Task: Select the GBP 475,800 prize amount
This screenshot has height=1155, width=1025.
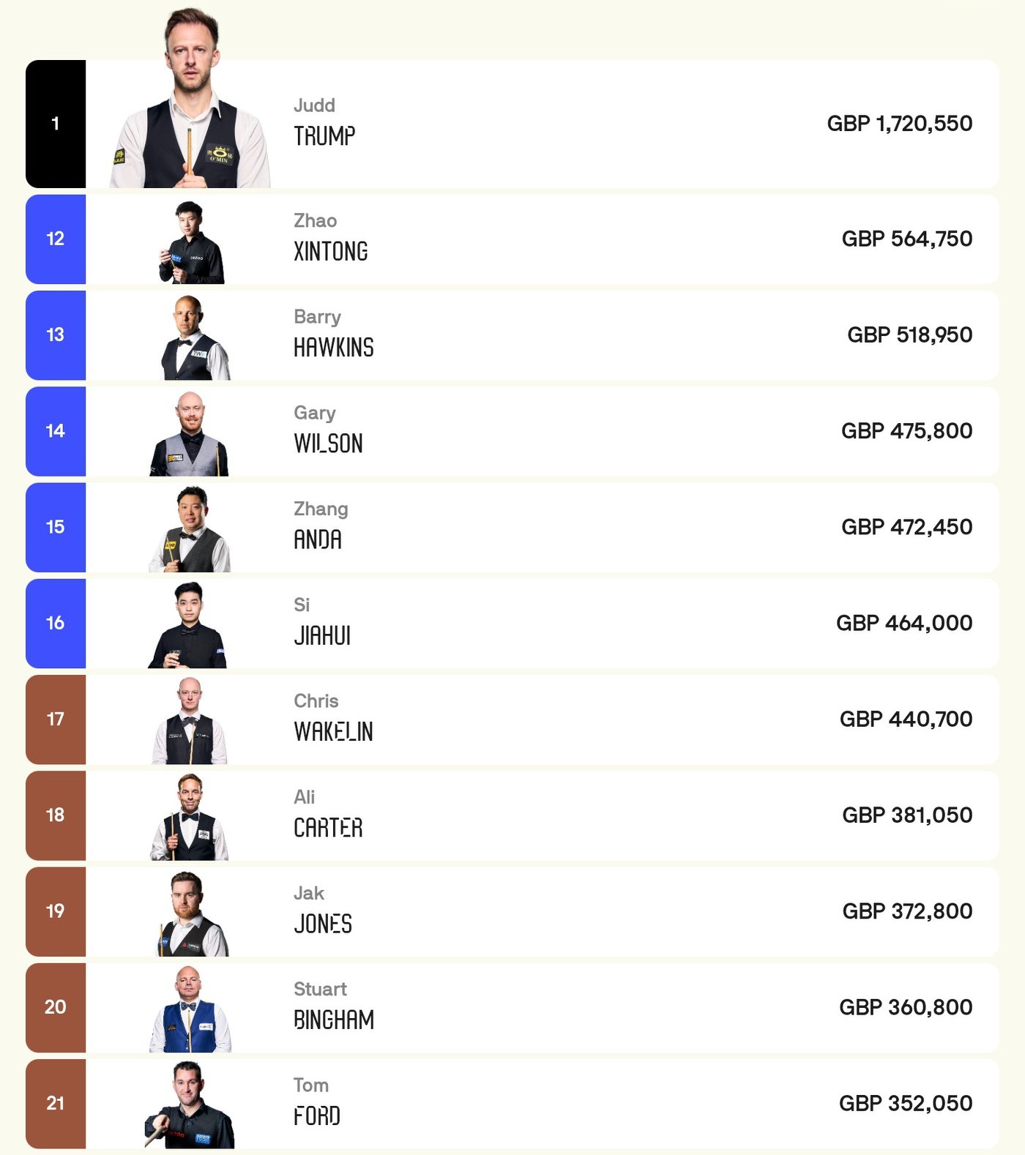Action: coord(906,431)
